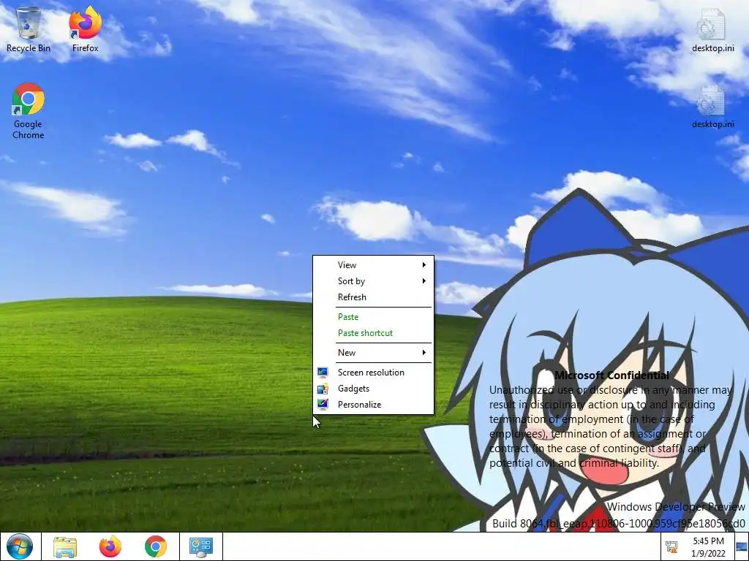The height and width of the screenshot is (561, 749).
Task: Open the Start orb button
Action: point(20,546)
